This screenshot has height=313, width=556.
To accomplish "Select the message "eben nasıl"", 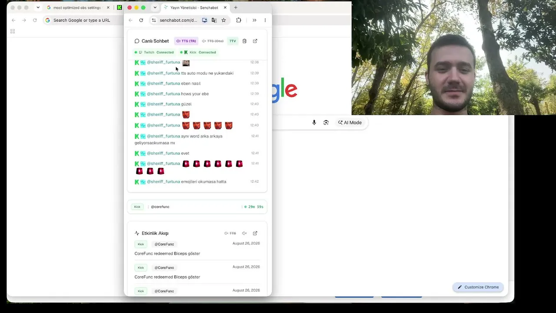I will pos(191,83).
